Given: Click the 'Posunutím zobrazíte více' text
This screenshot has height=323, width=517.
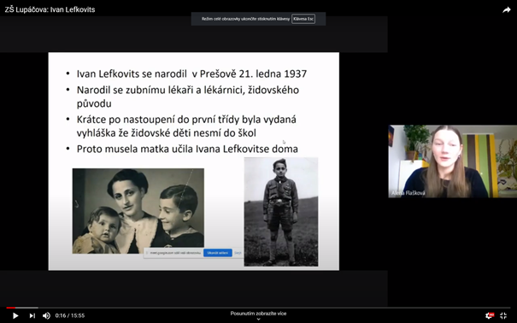Looking at the screenshot, I should pos(258,314).
